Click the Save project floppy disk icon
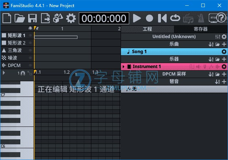 (x=32, y=18)
